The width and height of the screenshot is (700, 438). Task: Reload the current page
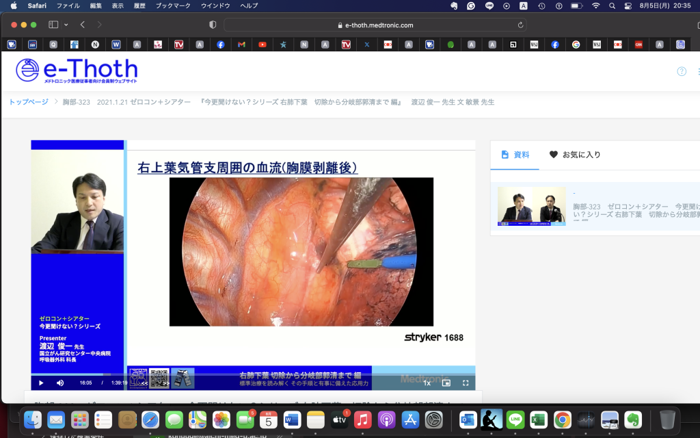coord(521,25)
